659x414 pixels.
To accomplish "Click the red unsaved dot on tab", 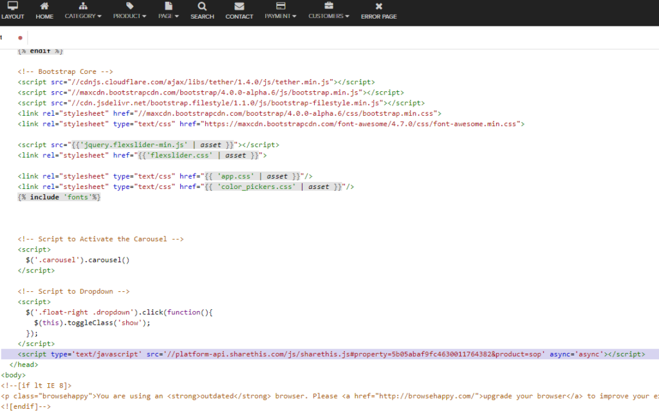I will click(x=20, y=38).
